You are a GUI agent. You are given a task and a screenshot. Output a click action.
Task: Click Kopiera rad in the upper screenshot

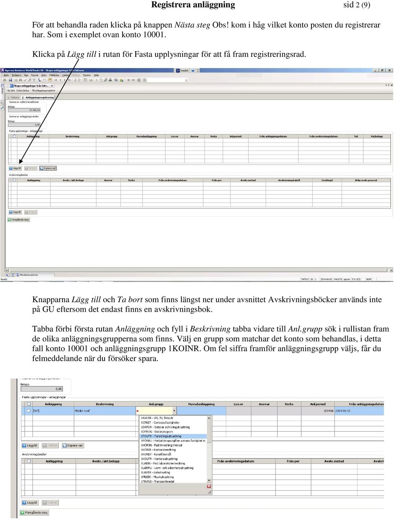click(48, 168)
